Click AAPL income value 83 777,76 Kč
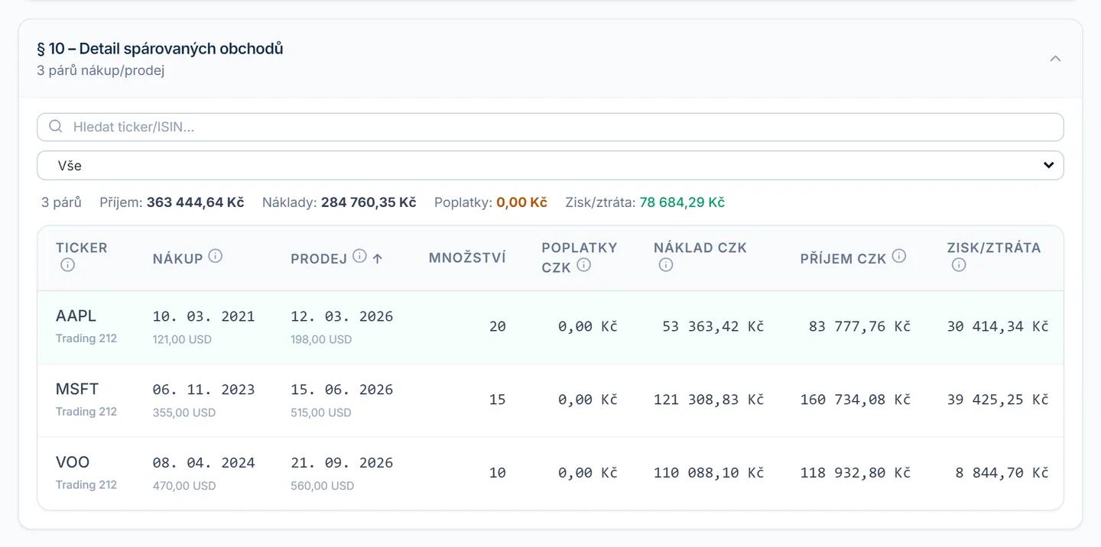The image size is (1101, 547). [x=860, y=326]
